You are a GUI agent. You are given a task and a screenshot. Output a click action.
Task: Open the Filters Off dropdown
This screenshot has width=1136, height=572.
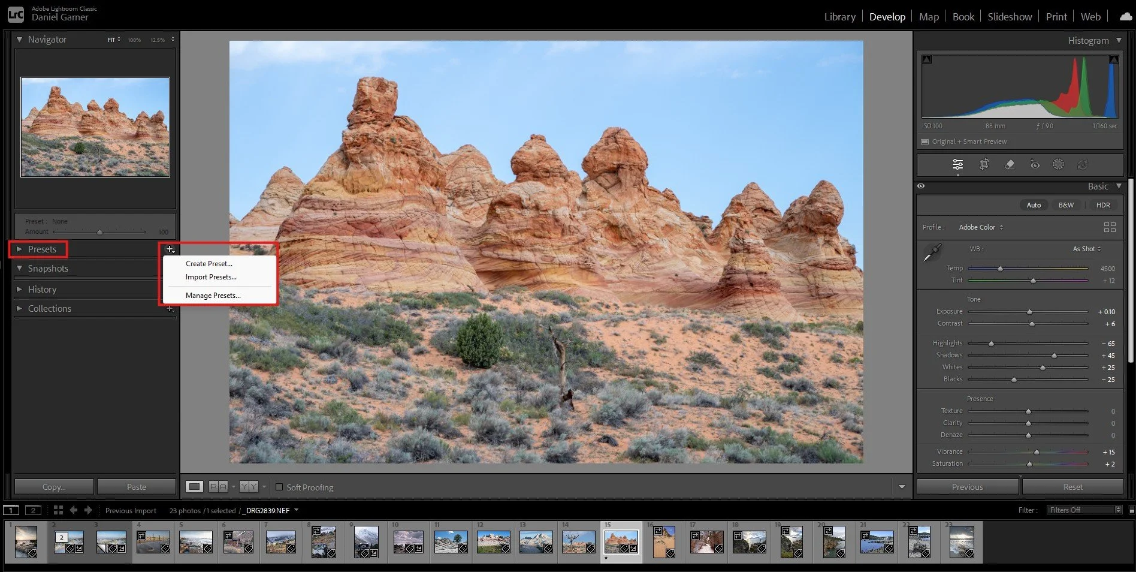tap(1084, 510)
